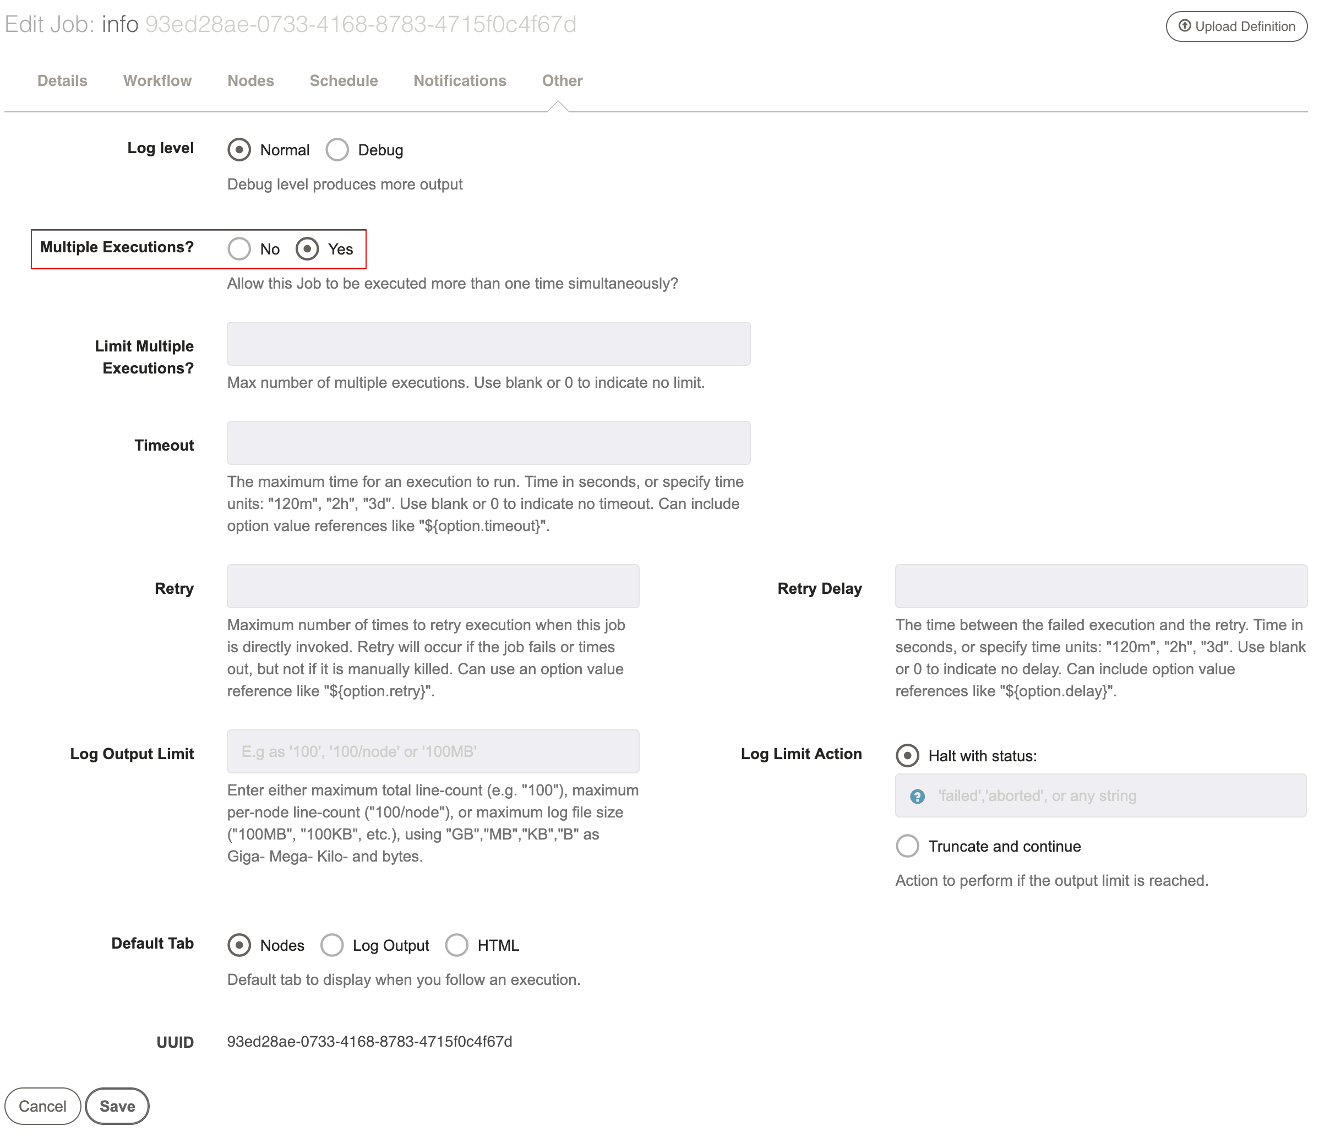The width and height of the screenshot is (1319, 1137).
Task: Select the Other tab
Action: (x=562, y=81)
